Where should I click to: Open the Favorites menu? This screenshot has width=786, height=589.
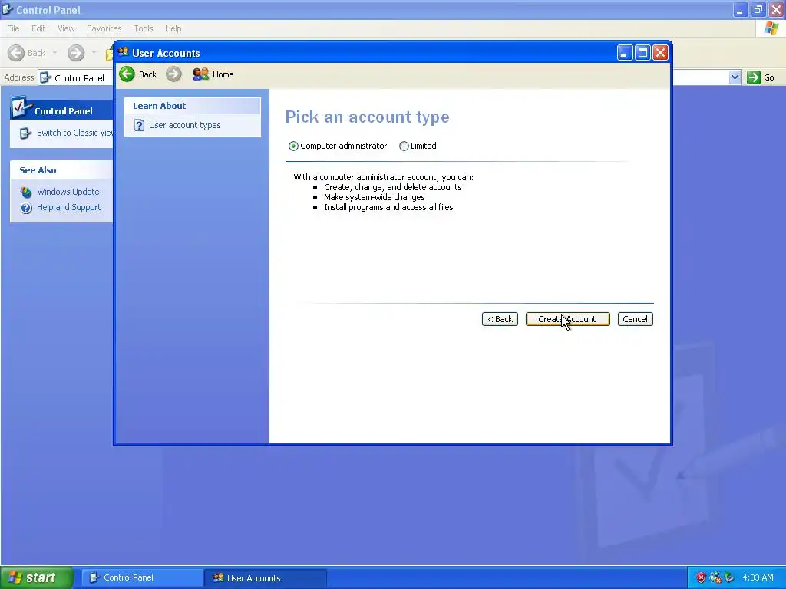(104, 28)
